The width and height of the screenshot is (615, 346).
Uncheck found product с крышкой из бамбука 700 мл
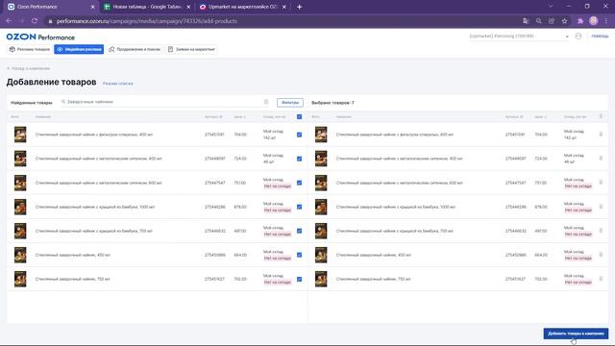299,231
